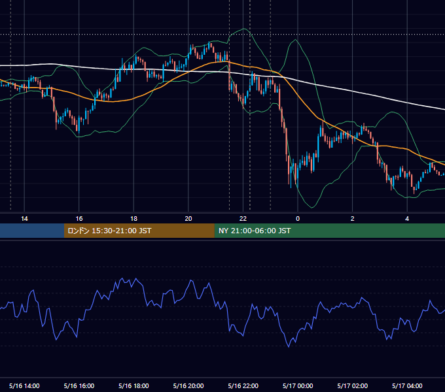The image size is (445, 392).
Task: Click the 5/16 18:00 date label
Action: [x=133, y=385]
